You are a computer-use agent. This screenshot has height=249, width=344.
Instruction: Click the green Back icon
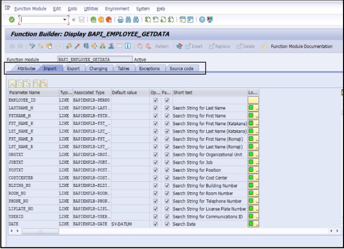pyautogui.click(x=93, y=20)
